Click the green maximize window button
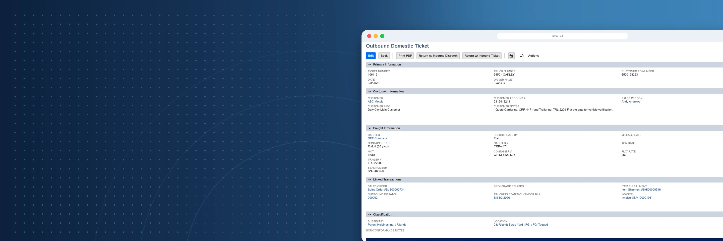This screenshot has height=241, width=723. click(x=382, y=36)
